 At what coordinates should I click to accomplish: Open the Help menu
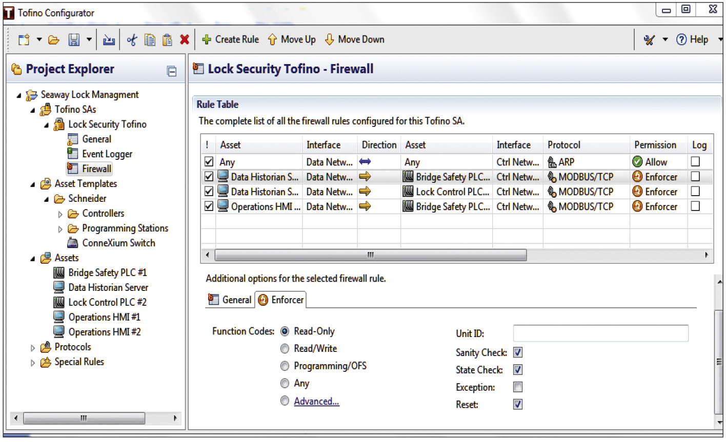tap(692, 39)
